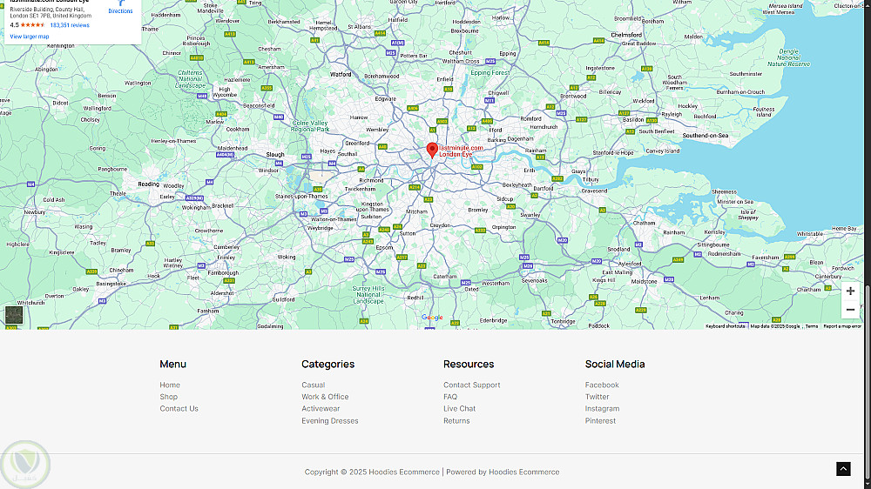
Task: Open the Work & Office category
Action: pos(325,397)
